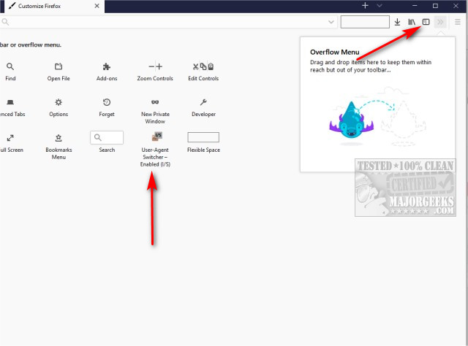Click the 'Zoom Controls' label
The width and height of the screenshot is (468, 346).
point(155,78)
